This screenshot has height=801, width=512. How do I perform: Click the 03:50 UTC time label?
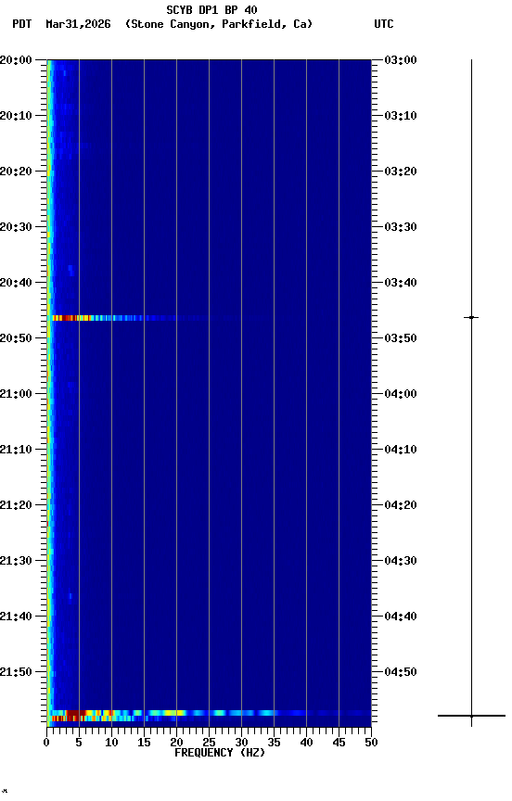(x=401, y=338)
